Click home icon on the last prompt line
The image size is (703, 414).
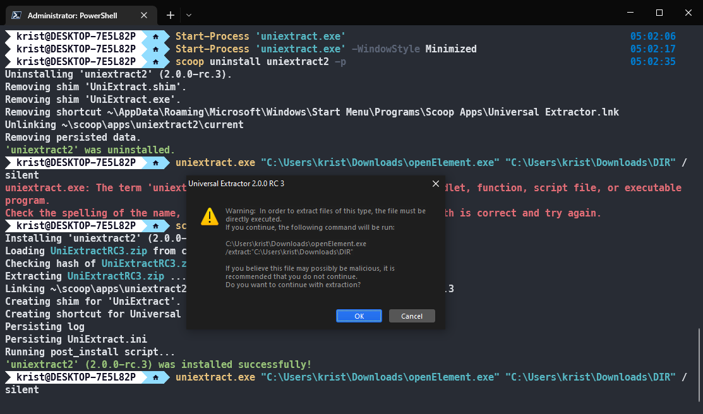[155, 377]
